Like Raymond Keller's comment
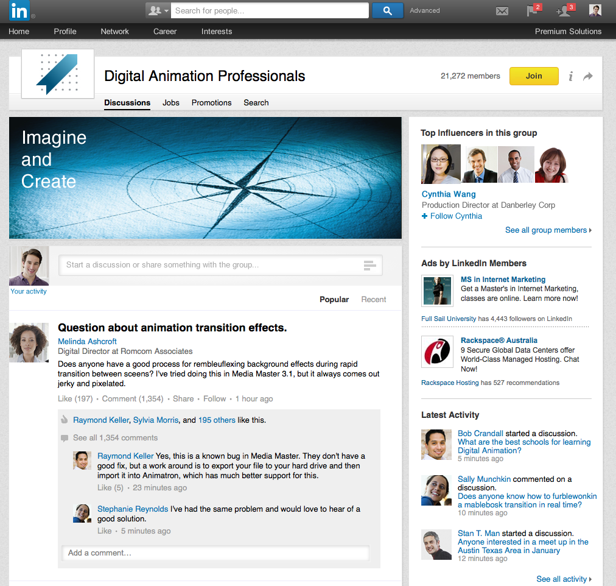616x586 pixels. [x=110, y=488]
